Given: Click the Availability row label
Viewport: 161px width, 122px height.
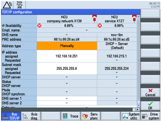Looking at the screenshot, I should (x=12, y=26).
